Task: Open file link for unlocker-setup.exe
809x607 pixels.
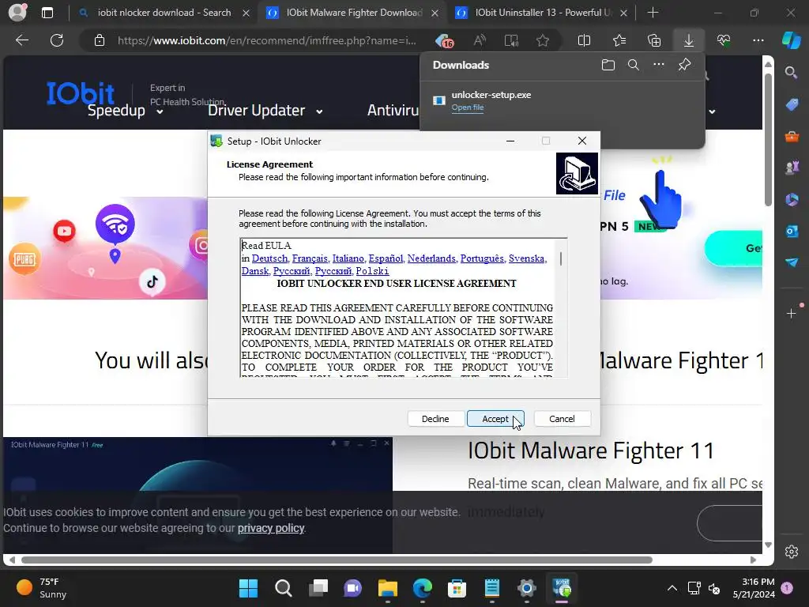Action: [x=468, y=107]
